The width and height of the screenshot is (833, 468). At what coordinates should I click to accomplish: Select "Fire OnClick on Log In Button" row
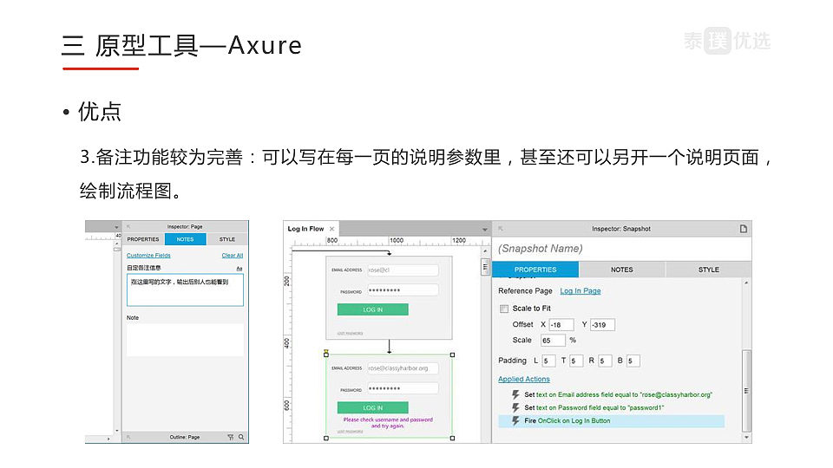pyautogui.click(x=612, y=421)
